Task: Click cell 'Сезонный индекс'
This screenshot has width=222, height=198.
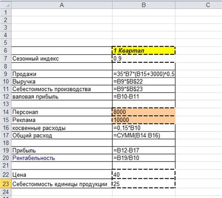Action: pyautogui.click(x=62, y=59)
